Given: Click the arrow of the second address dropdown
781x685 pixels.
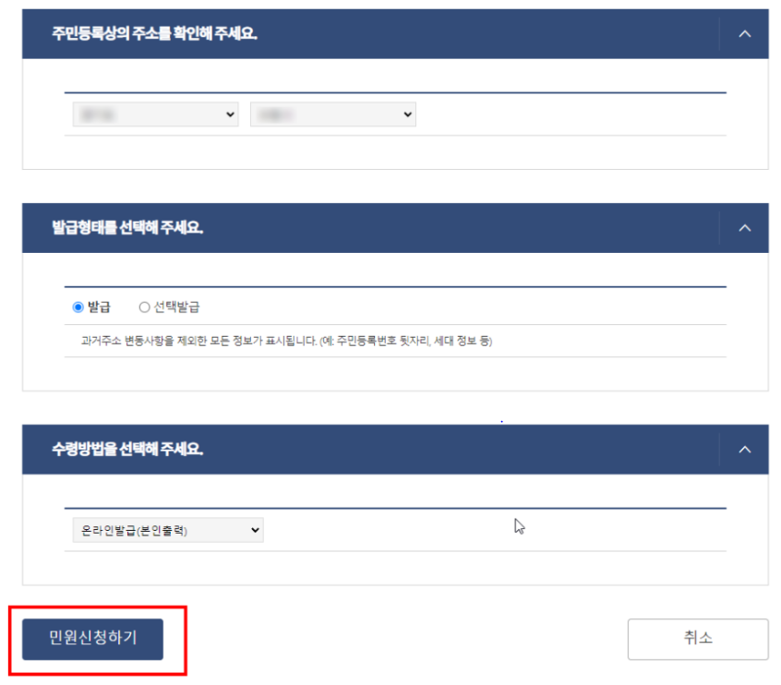Looking at the screenshot, I should point(407,114).
